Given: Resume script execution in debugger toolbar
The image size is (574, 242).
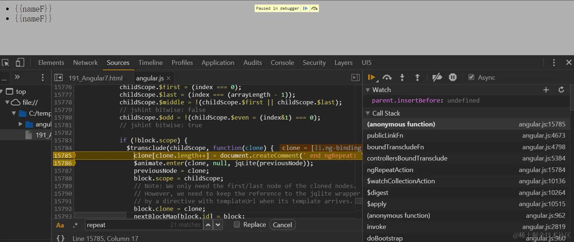Looking at the screenshot, I should (x=372, y=78).
